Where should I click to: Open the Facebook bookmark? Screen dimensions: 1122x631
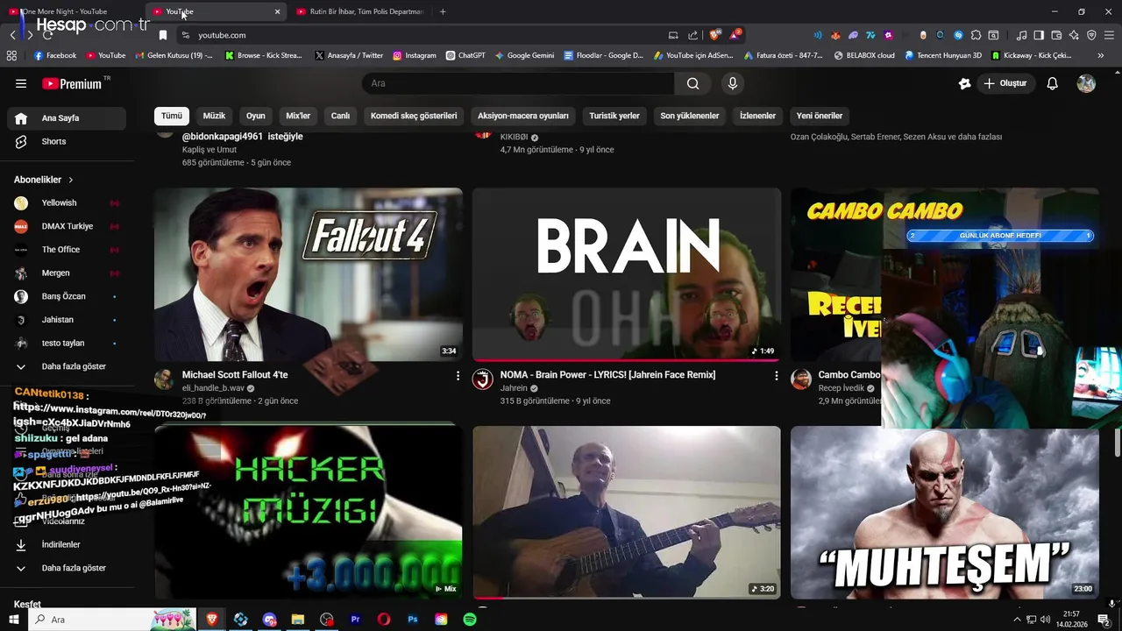coord(55,55)
